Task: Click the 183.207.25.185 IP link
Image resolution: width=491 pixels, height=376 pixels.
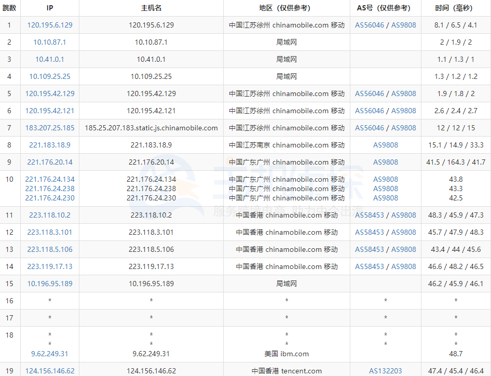Action: click(50, 128)
